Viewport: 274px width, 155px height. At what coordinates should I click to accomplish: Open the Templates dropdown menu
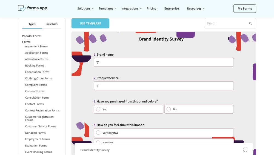(107, 8)
